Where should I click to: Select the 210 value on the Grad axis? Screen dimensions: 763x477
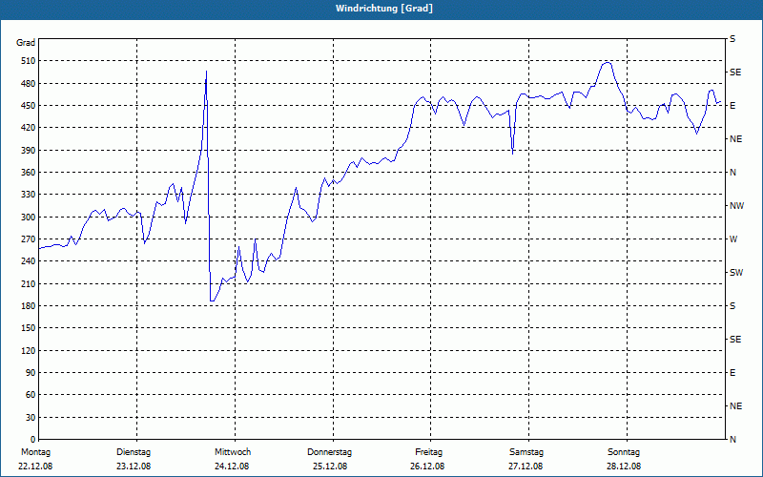tap(29, 283)
